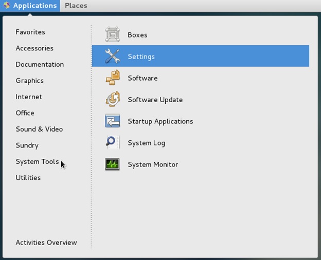The height and width of the screenshot is (260, 321).
Task: Open the Applications menu in top bar
Action: click(34, 6)
